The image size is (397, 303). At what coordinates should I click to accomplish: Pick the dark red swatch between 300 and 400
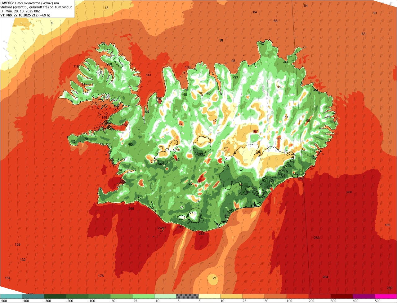click(341, 296)
